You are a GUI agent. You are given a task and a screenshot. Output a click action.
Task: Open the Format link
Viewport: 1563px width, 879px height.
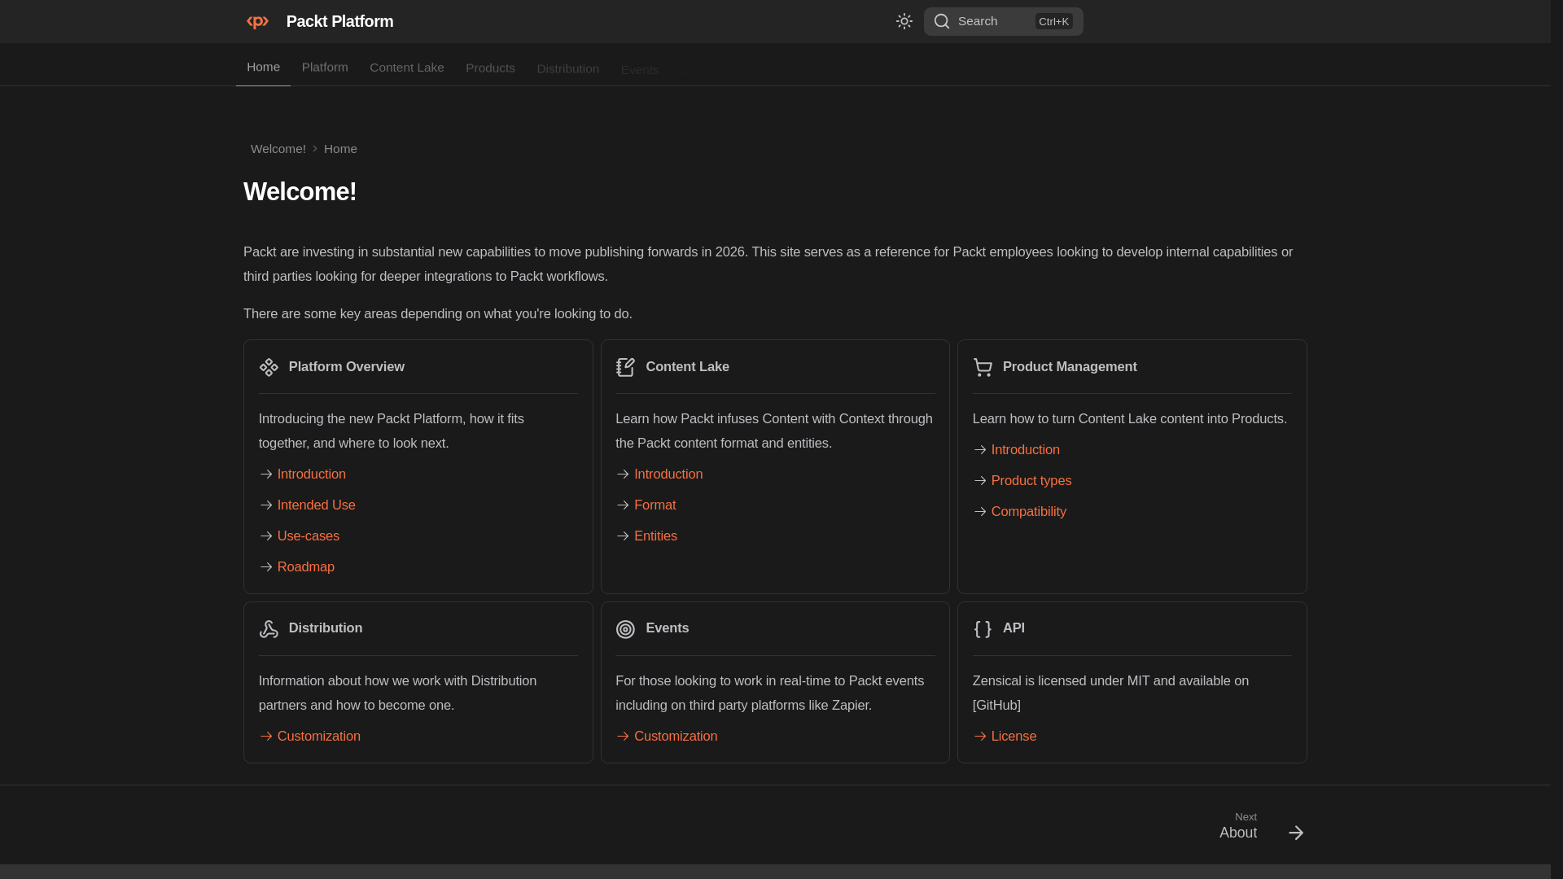click(655, 505)
